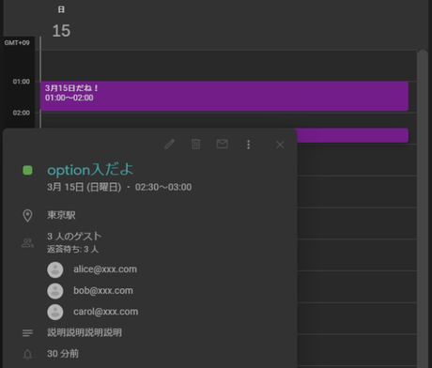The image size is (432, 368).
Task: Click the location pin icon
Action: [27, 216]
